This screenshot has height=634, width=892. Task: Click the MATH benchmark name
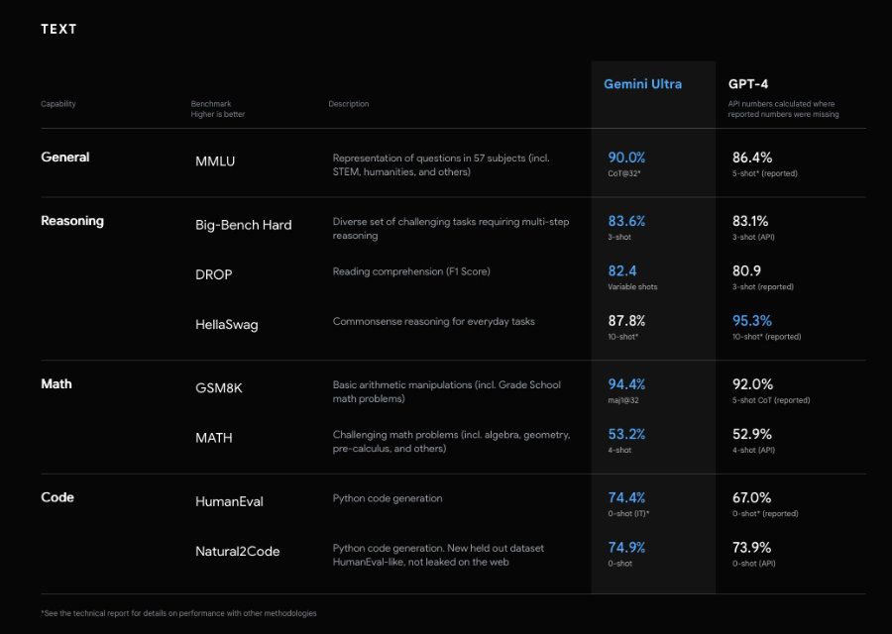pyautogui.click(x=214, y=437)
